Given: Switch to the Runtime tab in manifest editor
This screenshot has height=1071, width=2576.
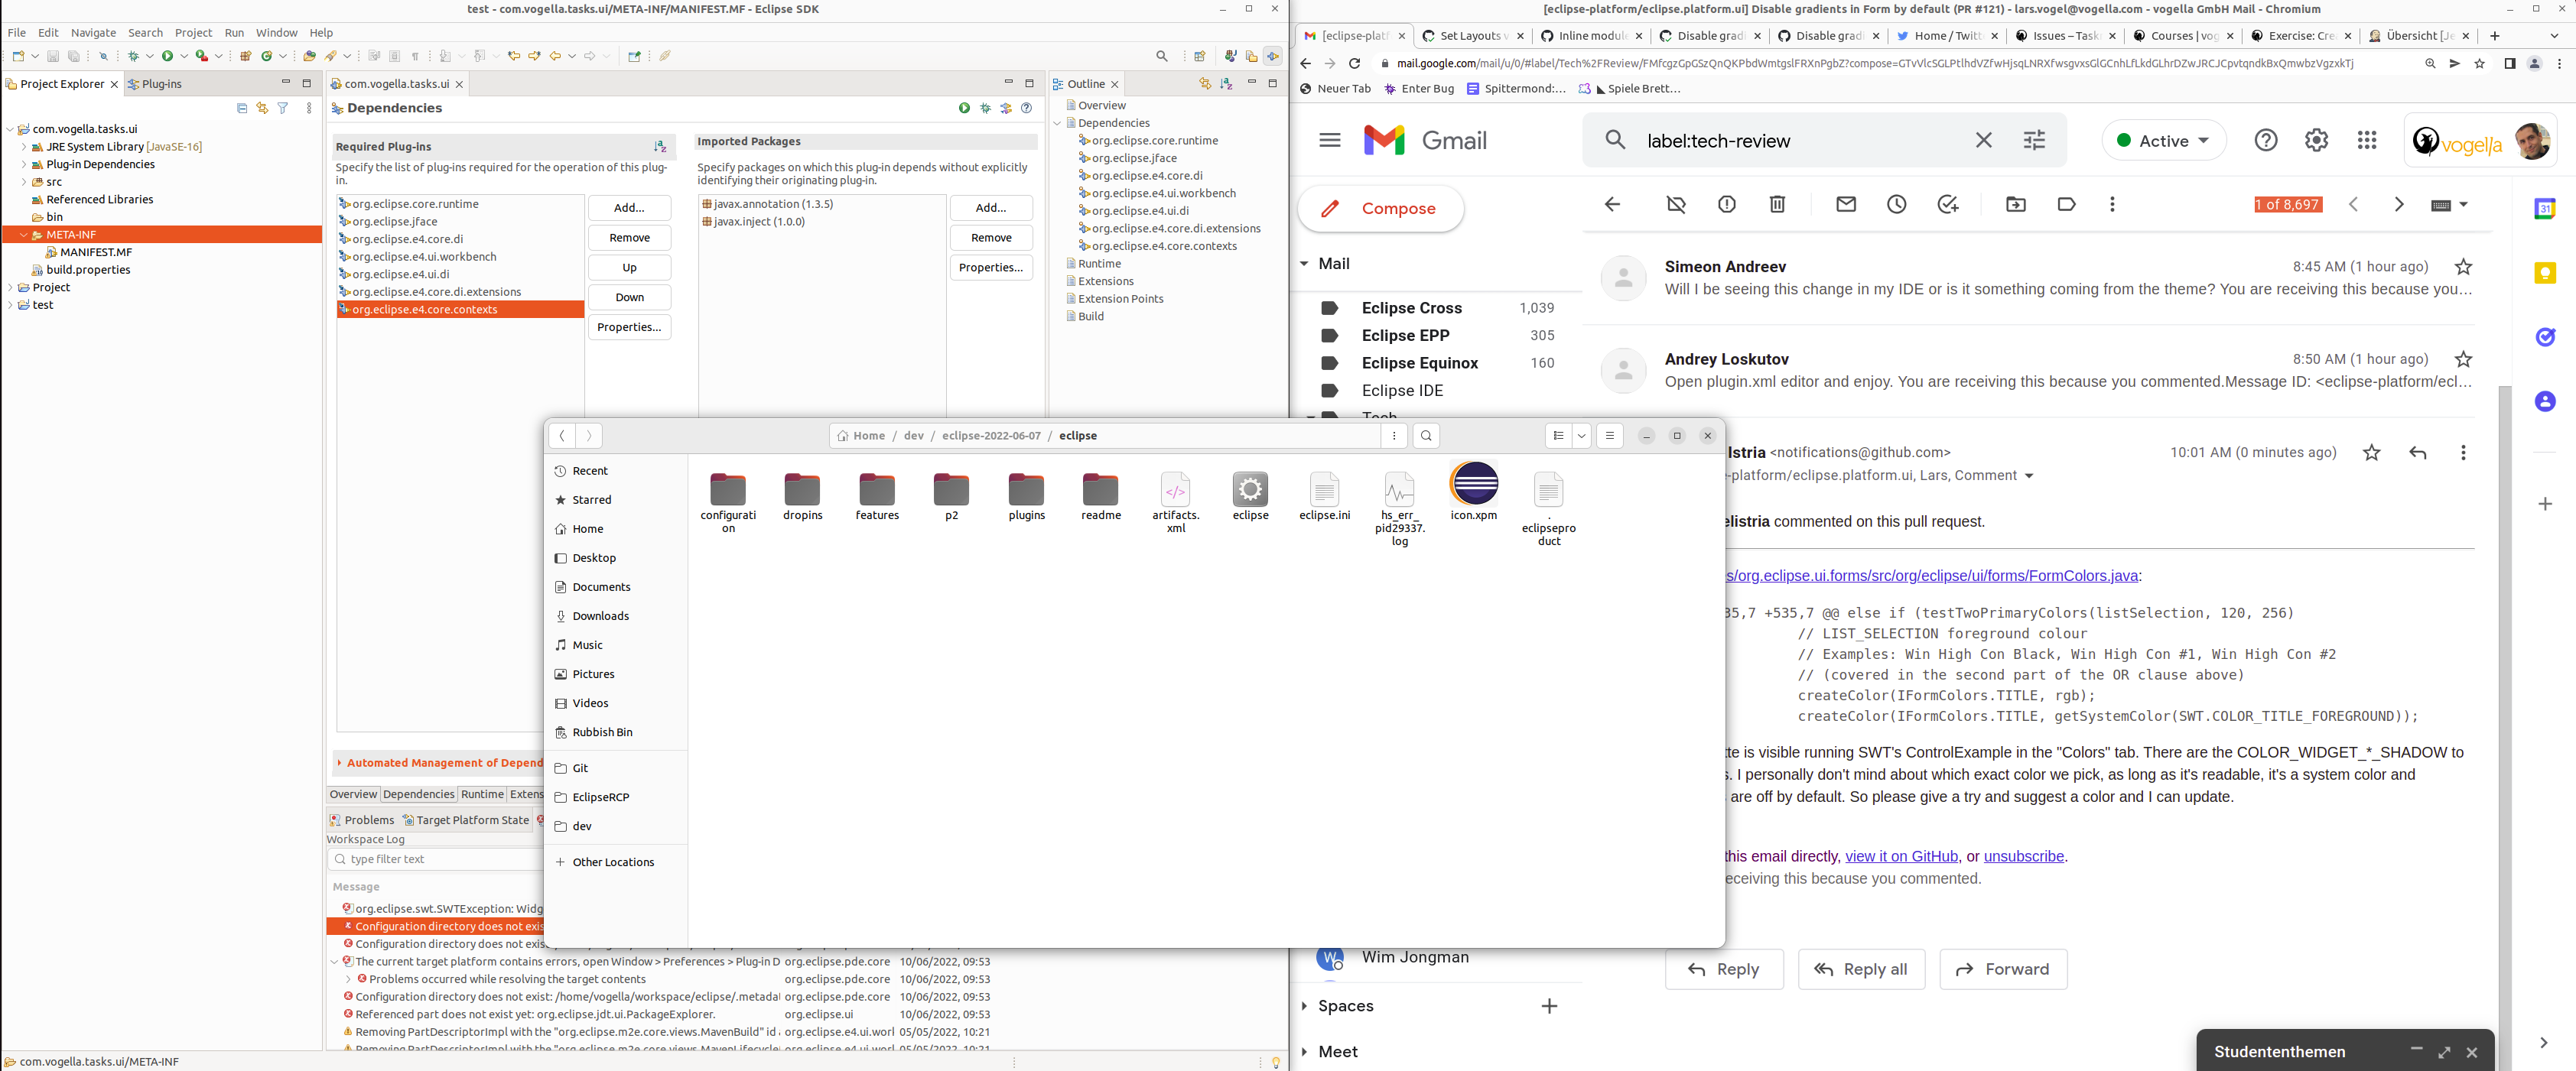Looking at the screenshot, I should [x=482, y=794].
